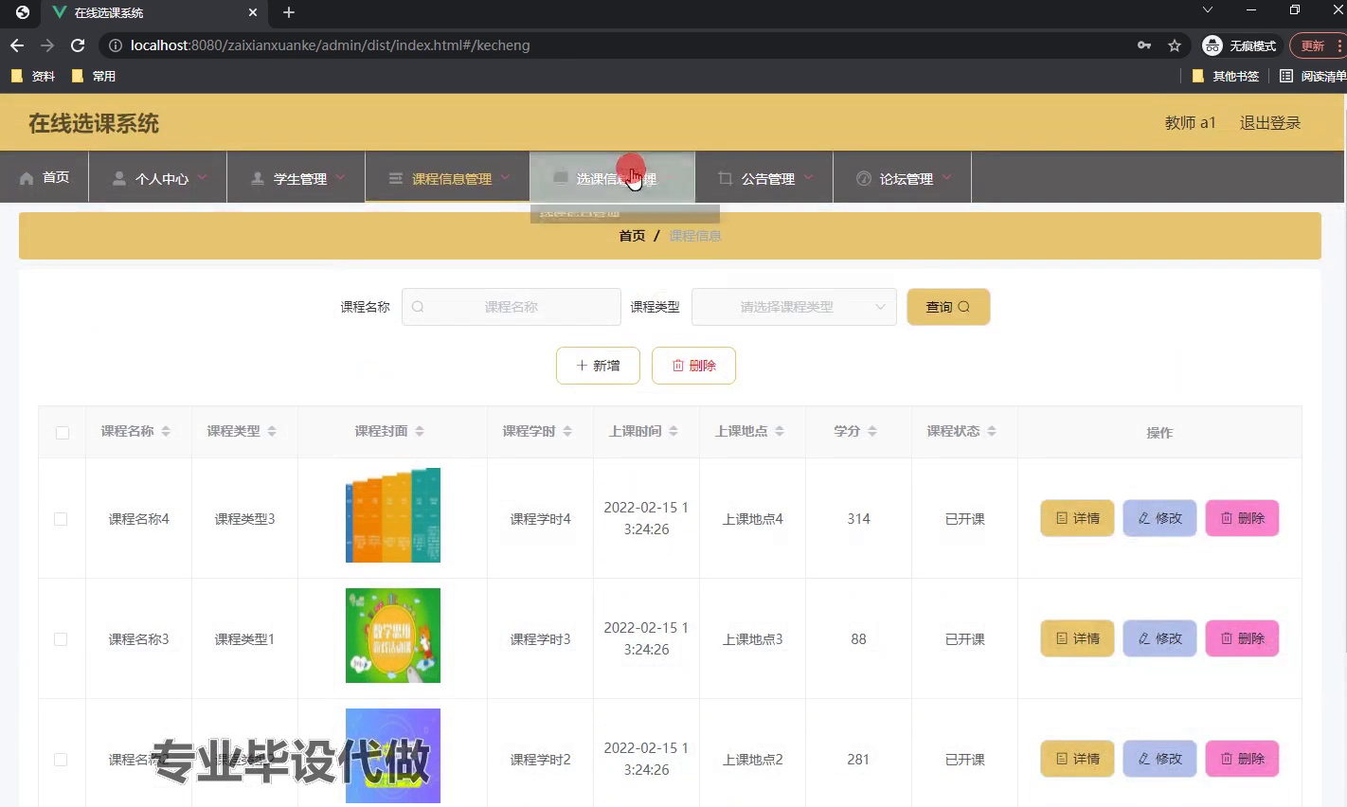Expand the 学生管理 dropdown chevron
The image size is (1347, 807).
[x=340, y=177]
